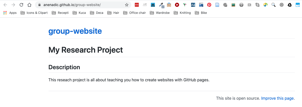Screen dimensions: 302x107
Task: Open the Google Drive extension
Action: click(290, 5)
